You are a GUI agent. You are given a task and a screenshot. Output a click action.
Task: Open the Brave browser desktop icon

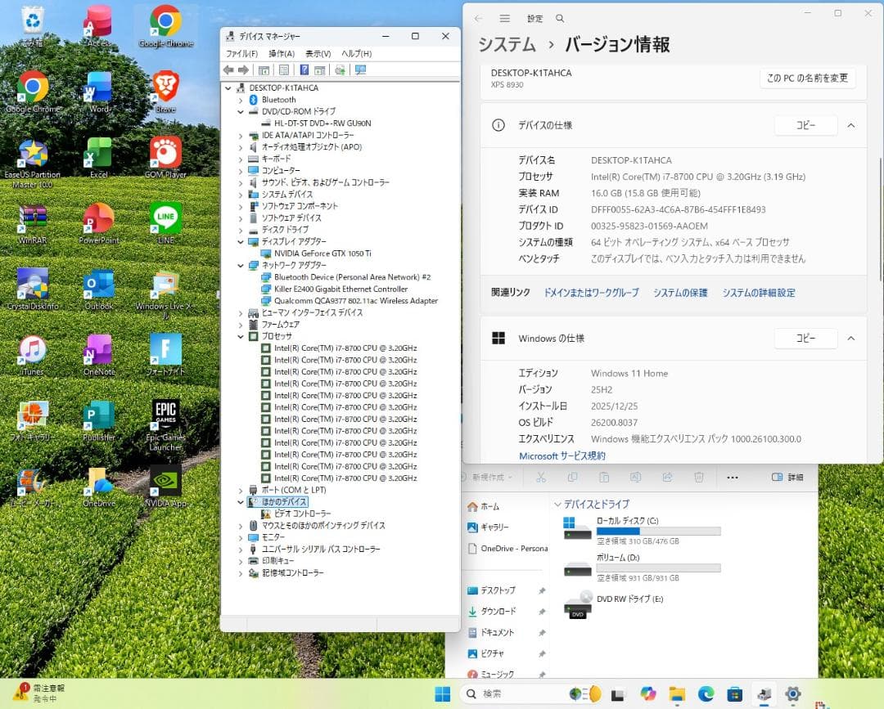pyautogui.click(x=165, y=91)
